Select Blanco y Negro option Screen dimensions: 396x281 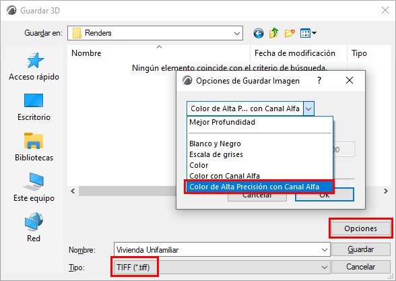coord(260,144)
